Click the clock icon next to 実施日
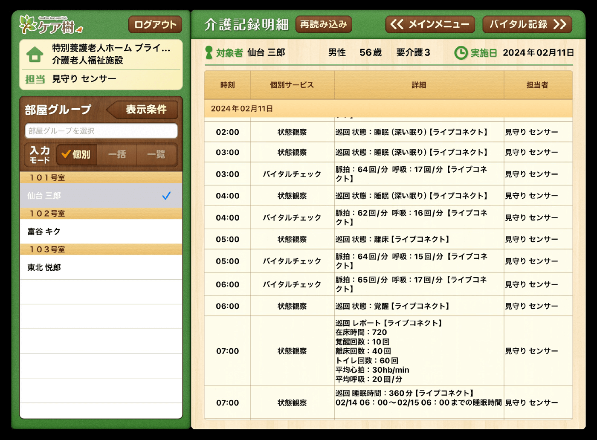This screenshot has height=440, width=597. [x=462, y=52]
